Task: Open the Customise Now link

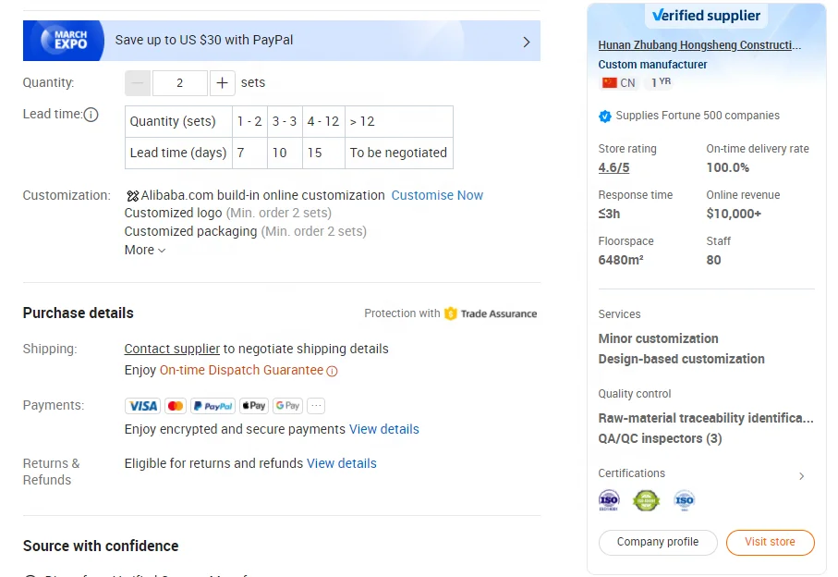Action: point(437,195)
